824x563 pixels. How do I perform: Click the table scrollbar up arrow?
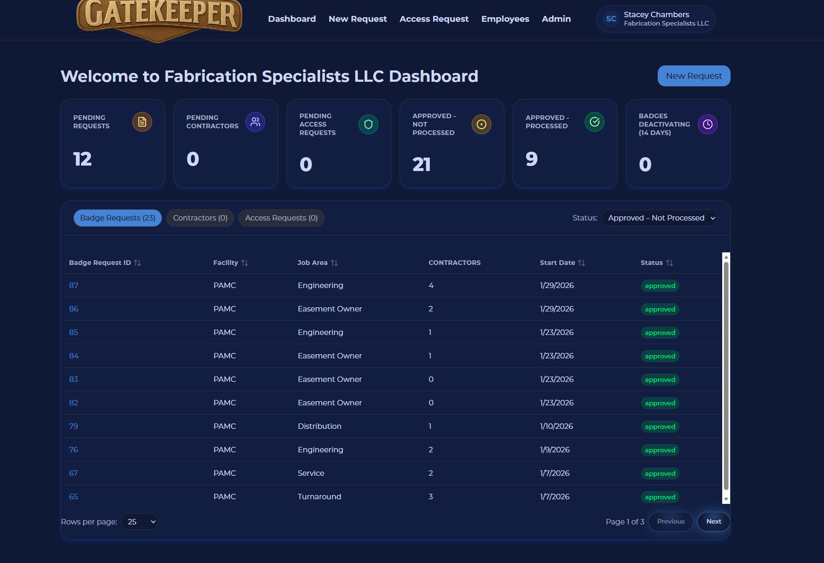pos(726,257)
